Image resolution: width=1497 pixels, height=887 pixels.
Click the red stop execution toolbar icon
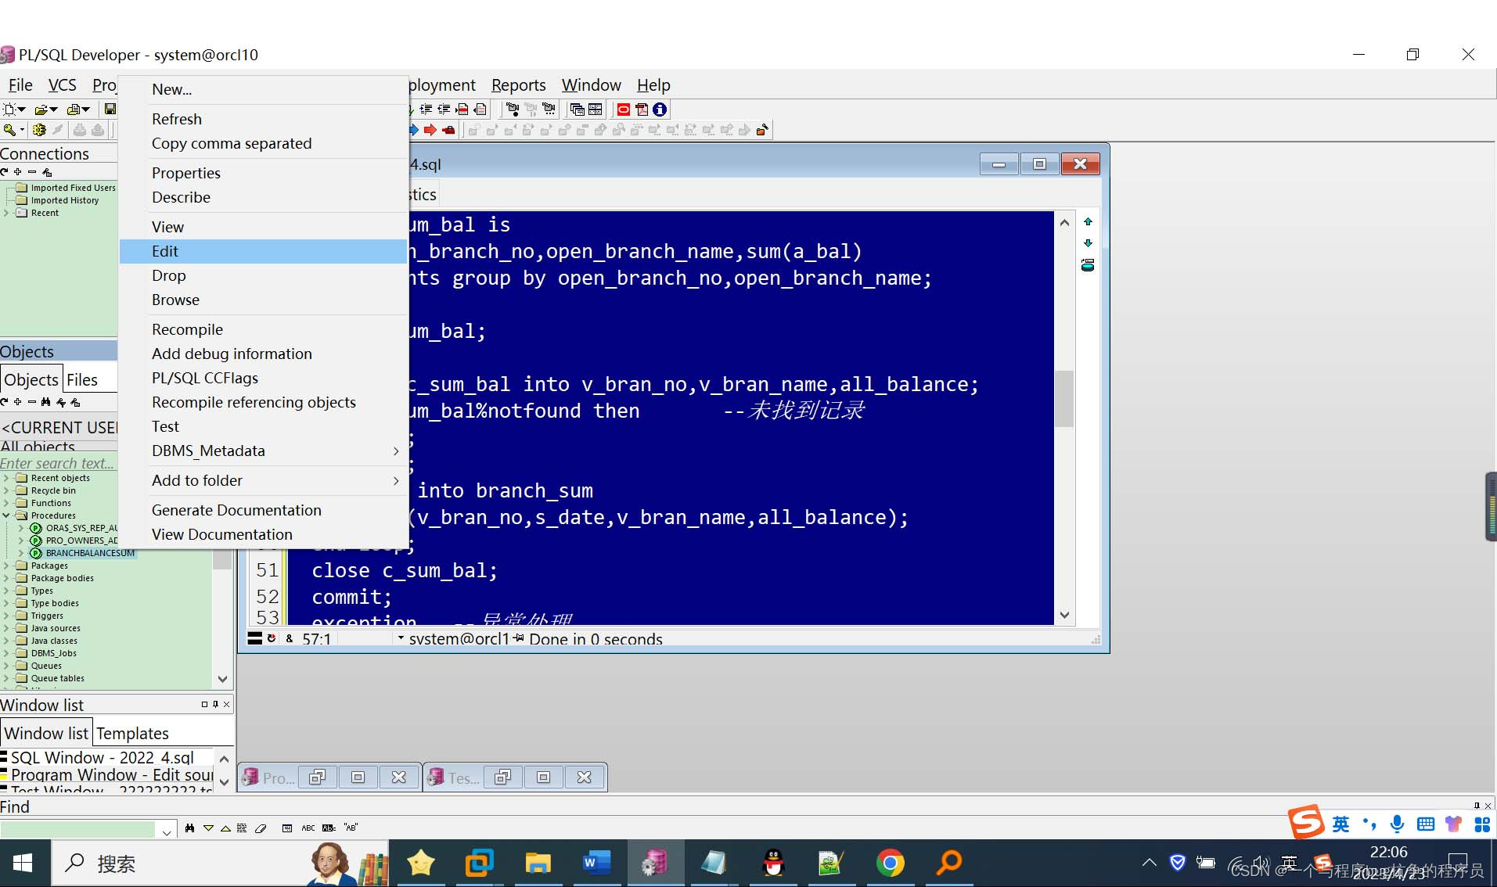coord(624,110)
